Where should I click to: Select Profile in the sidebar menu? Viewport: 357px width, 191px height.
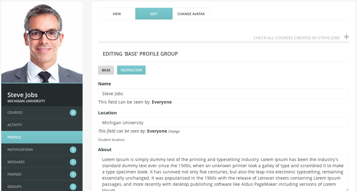42,137
